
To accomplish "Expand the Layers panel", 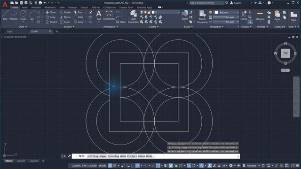I will coord(154,27).
